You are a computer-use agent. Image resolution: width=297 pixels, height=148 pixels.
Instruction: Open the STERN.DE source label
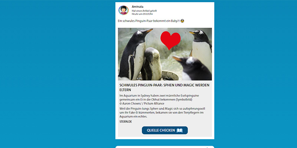pyautogui.click(x=125, y=122)
